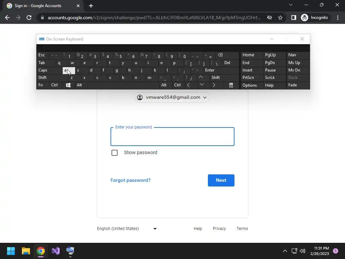Viewport: 345px width, 259px height.
Task: Toggle Caps key on On-Screen Keyboard
Action: pyautogui.click(x=49, y=70)
